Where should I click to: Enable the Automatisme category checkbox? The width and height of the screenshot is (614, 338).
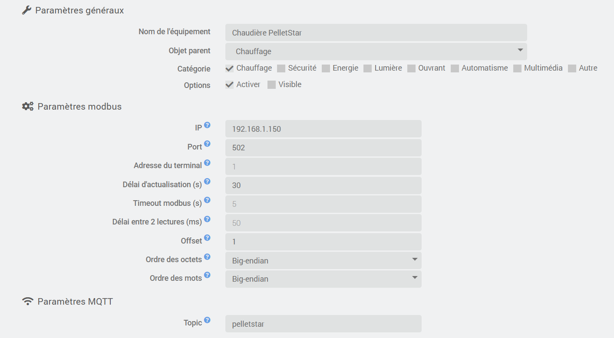click(x=455, y=68)
